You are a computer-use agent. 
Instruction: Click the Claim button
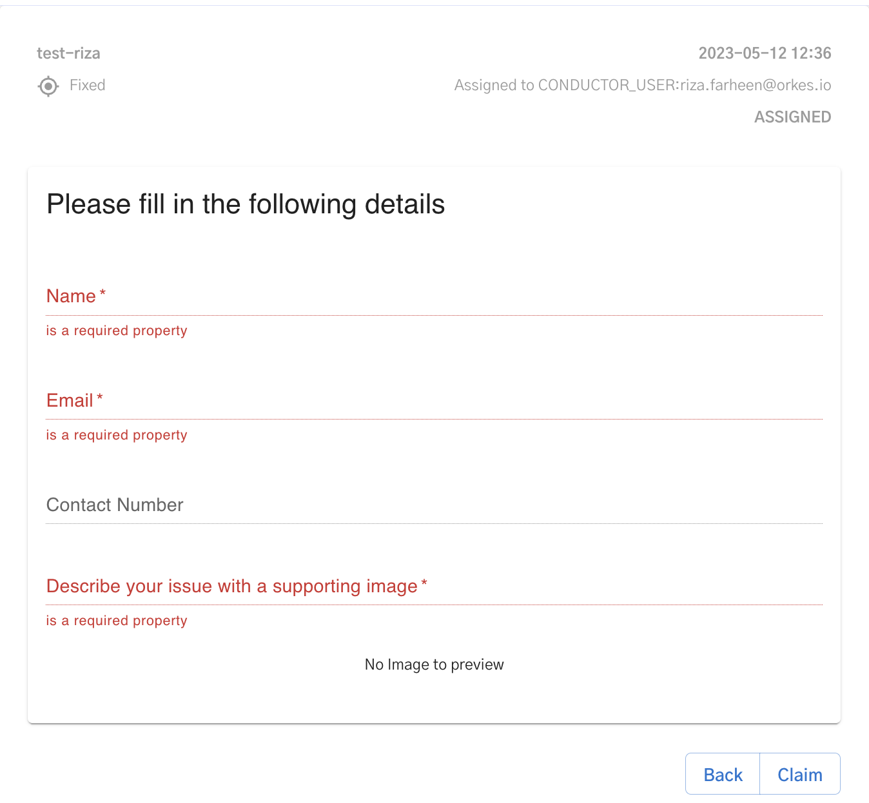[x=800, y=774]
